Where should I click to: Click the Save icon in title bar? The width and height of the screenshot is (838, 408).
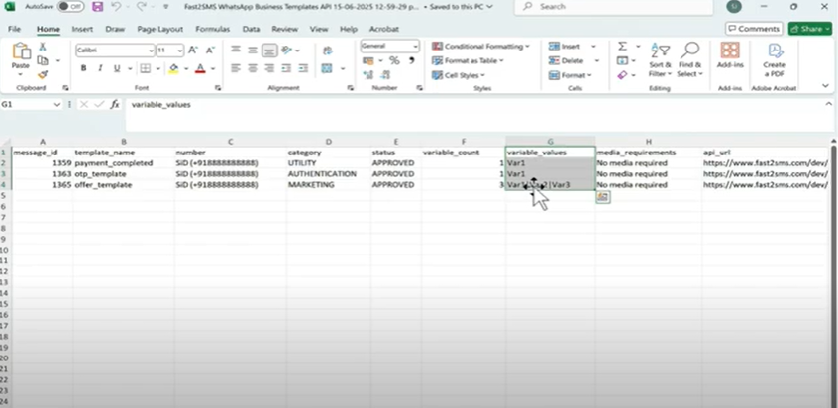tap(97, 6)
